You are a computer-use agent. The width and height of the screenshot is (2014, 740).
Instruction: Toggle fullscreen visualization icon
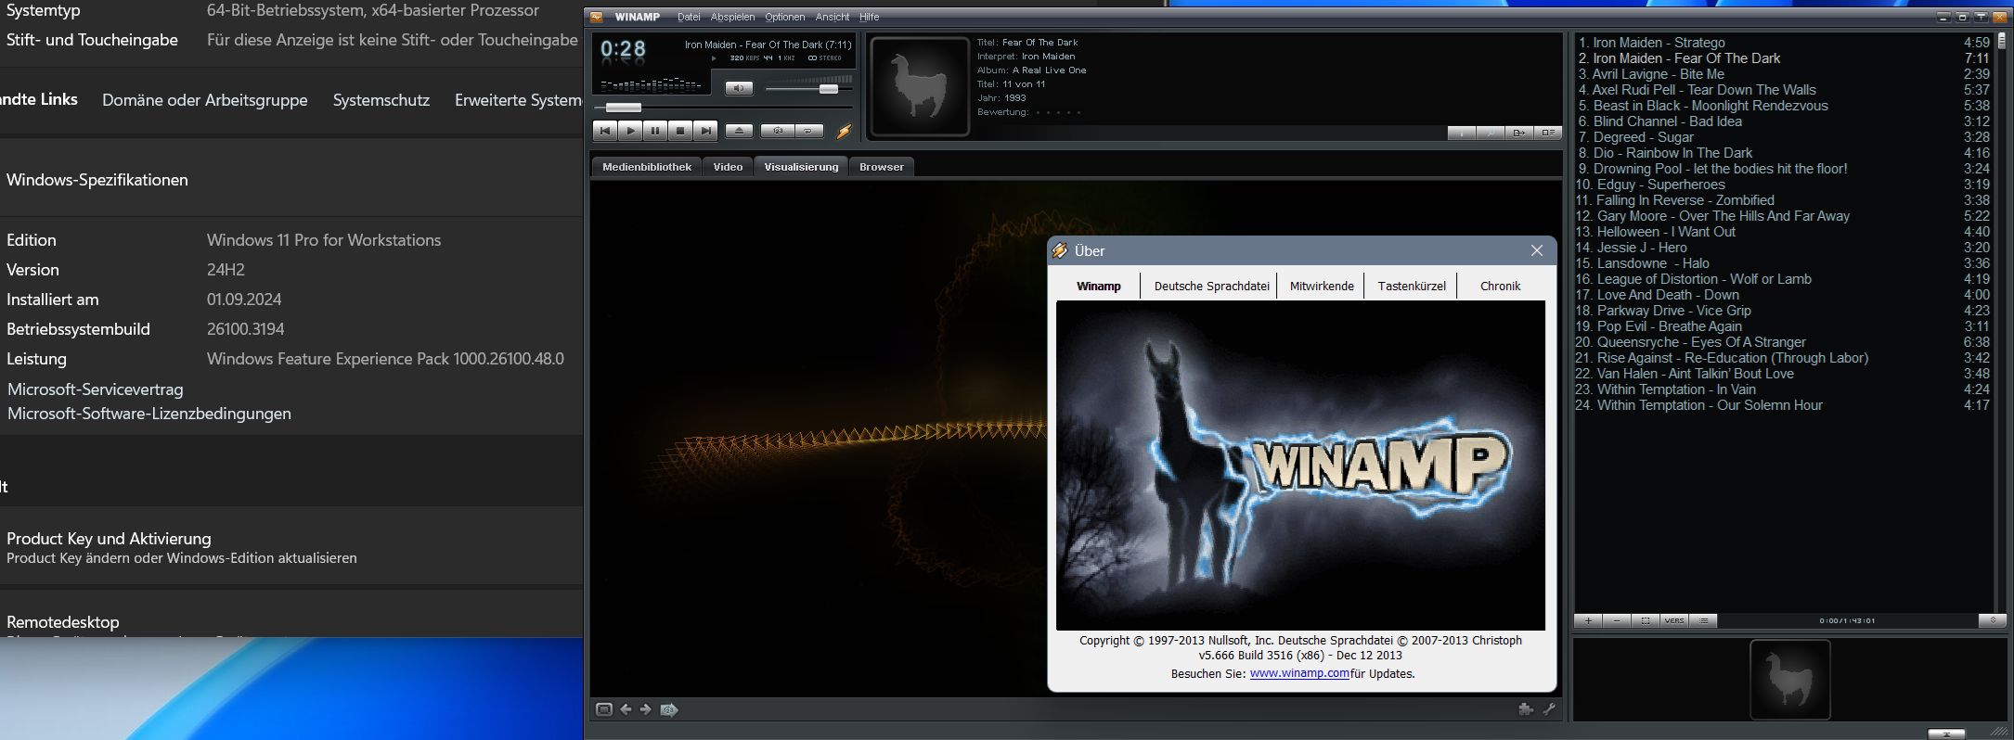pyautogui.click(x=604, y=709)
